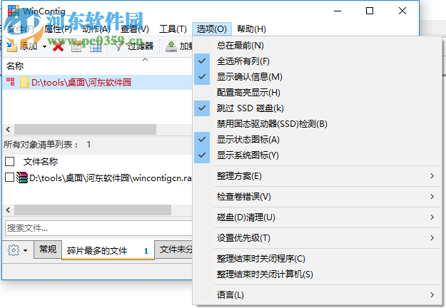Switch to the 常规 tab

48,250
